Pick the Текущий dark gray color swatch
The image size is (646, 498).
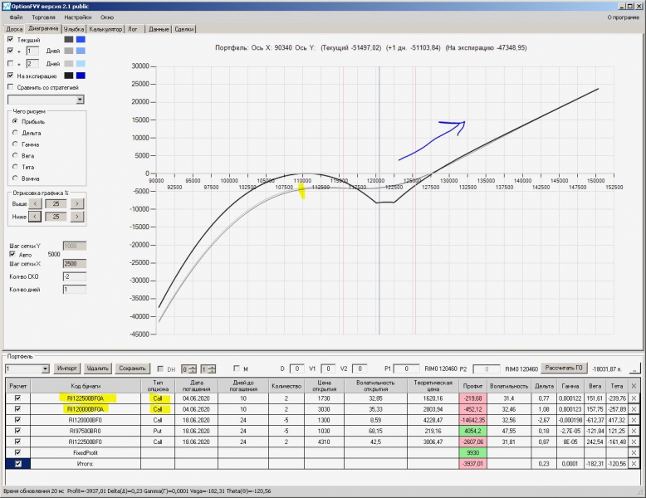pyautogui.click(x=69, y=40)
